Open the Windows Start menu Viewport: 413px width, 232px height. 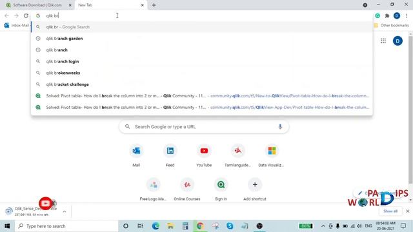coord(7,226)
